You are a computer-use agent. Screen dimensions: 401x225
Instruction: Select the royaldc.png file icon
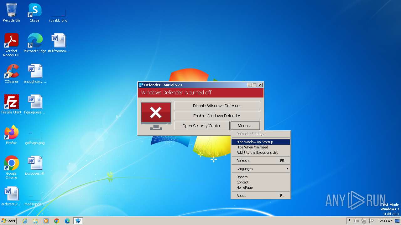58,12
